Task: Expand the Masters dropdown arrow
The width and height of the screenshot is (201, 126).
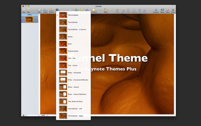Action: (59, 11)
